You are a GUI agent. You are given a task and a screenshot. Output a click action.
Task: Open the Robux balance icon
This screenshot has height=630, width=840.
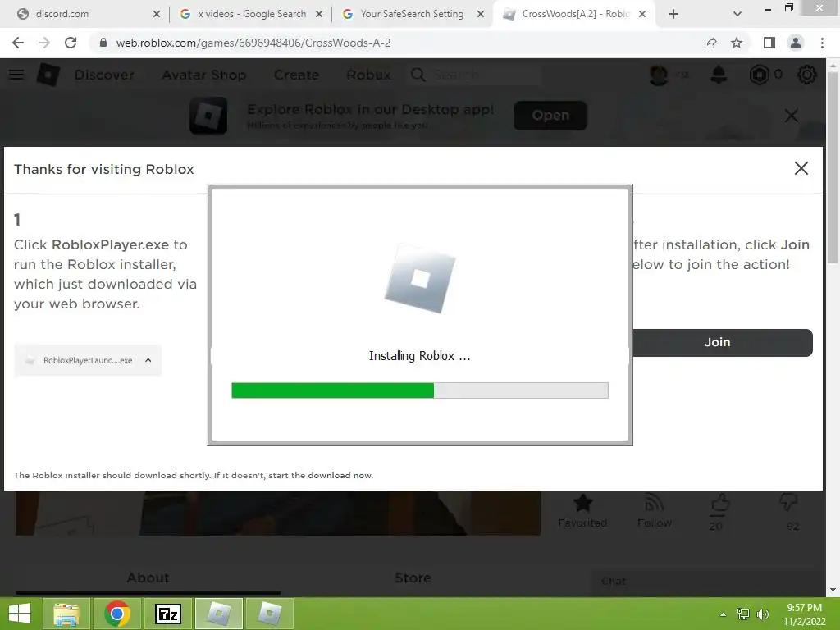[x=759, y=75]
